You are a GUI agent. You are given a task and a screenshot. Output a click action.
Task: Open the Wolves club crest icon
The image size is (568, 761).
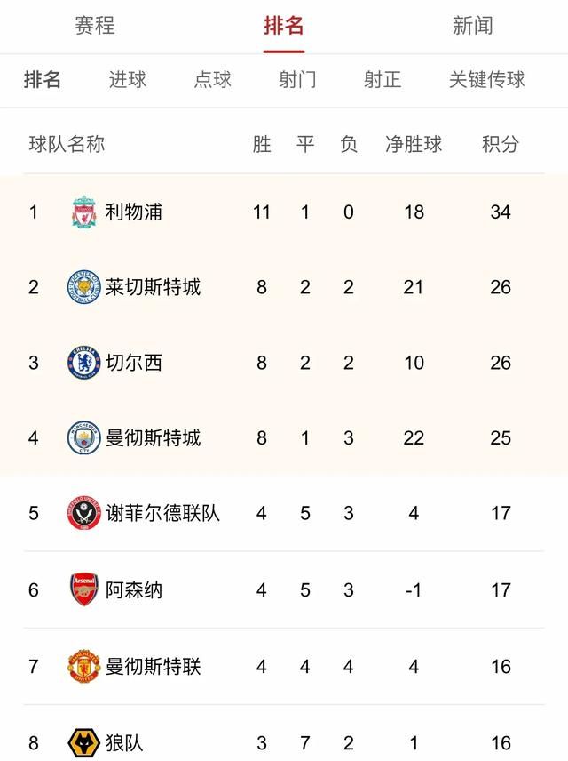(x=84, y=741)
